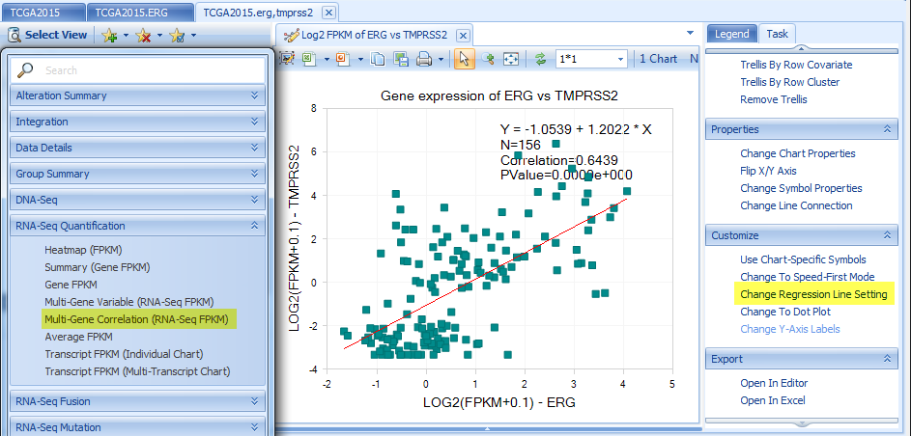Open the TCGA2015.ERG tab

point(140,12)
